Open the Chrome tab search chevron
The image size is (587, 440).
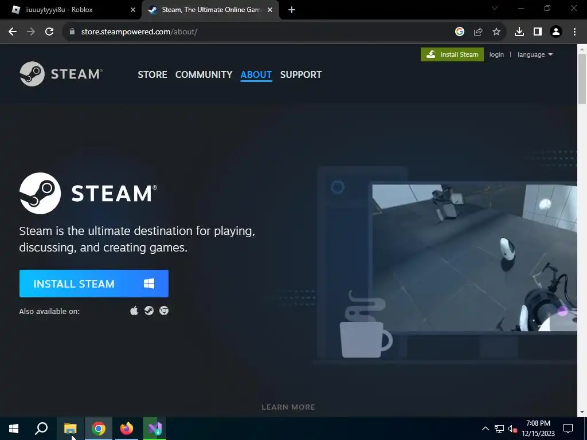495,8
